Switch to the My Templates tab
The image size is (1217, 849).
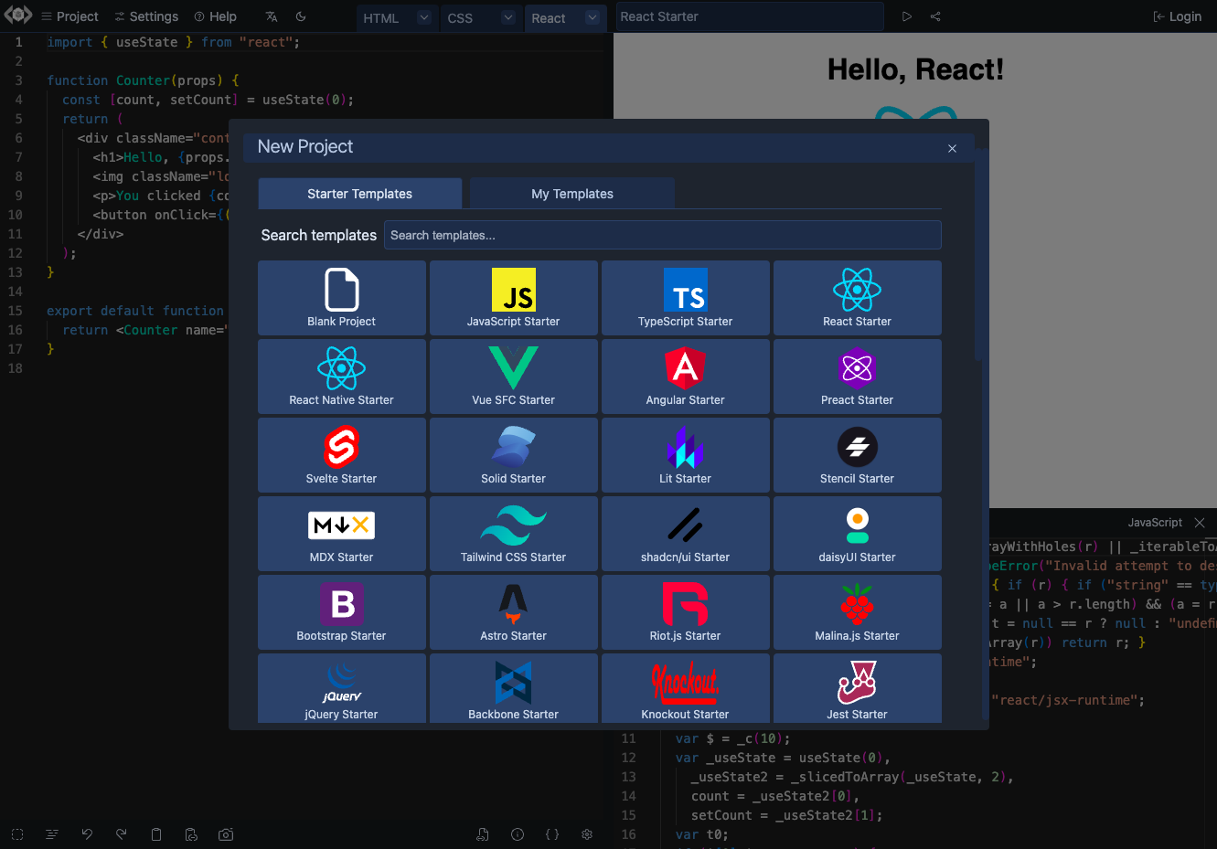572,194
